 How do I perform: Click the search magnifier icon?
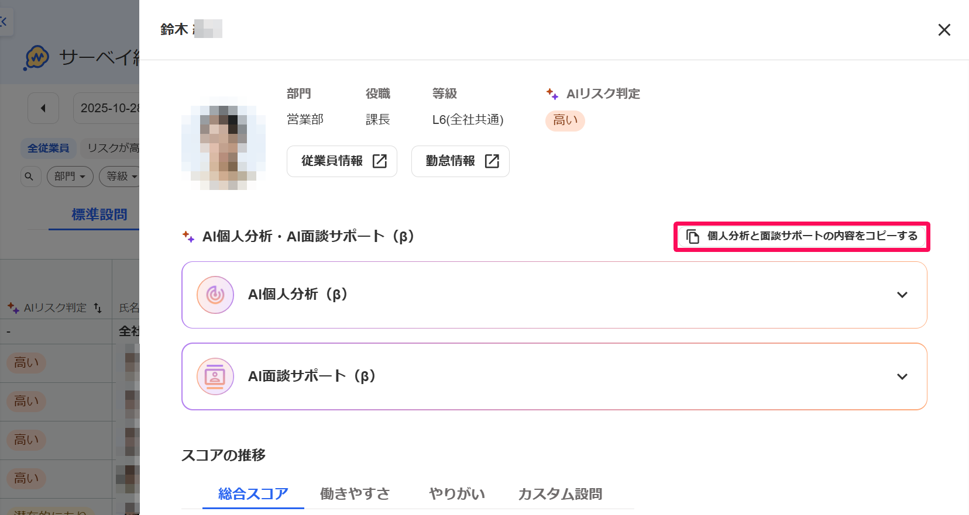29,176
